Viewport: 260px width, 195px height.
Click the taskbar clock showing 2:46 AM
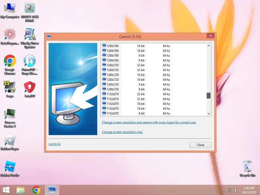pyautogui.click(x=249, y=190)
